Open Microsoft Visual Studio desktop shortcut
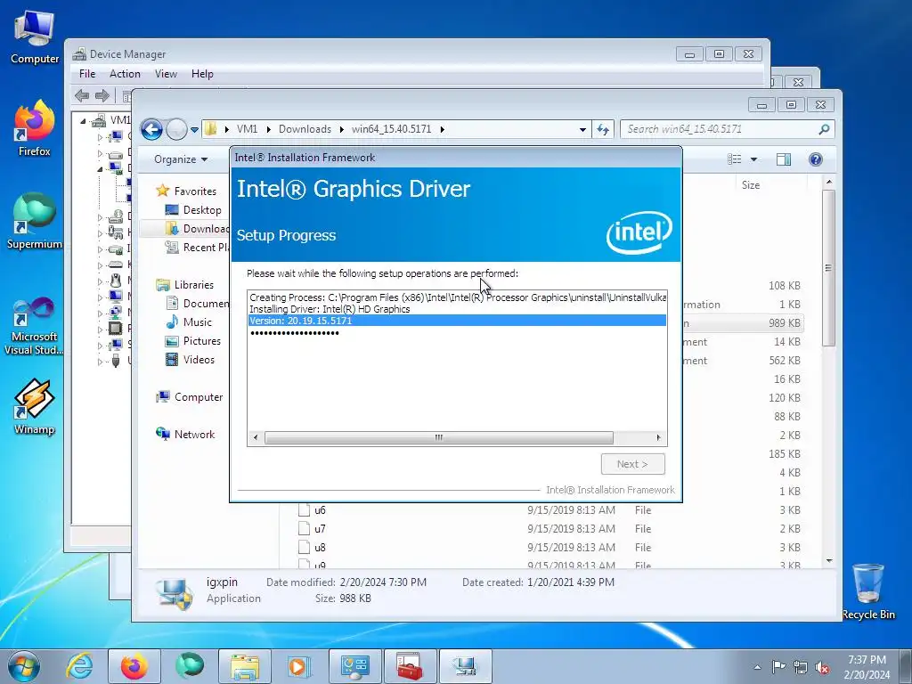 click(35, 326)
